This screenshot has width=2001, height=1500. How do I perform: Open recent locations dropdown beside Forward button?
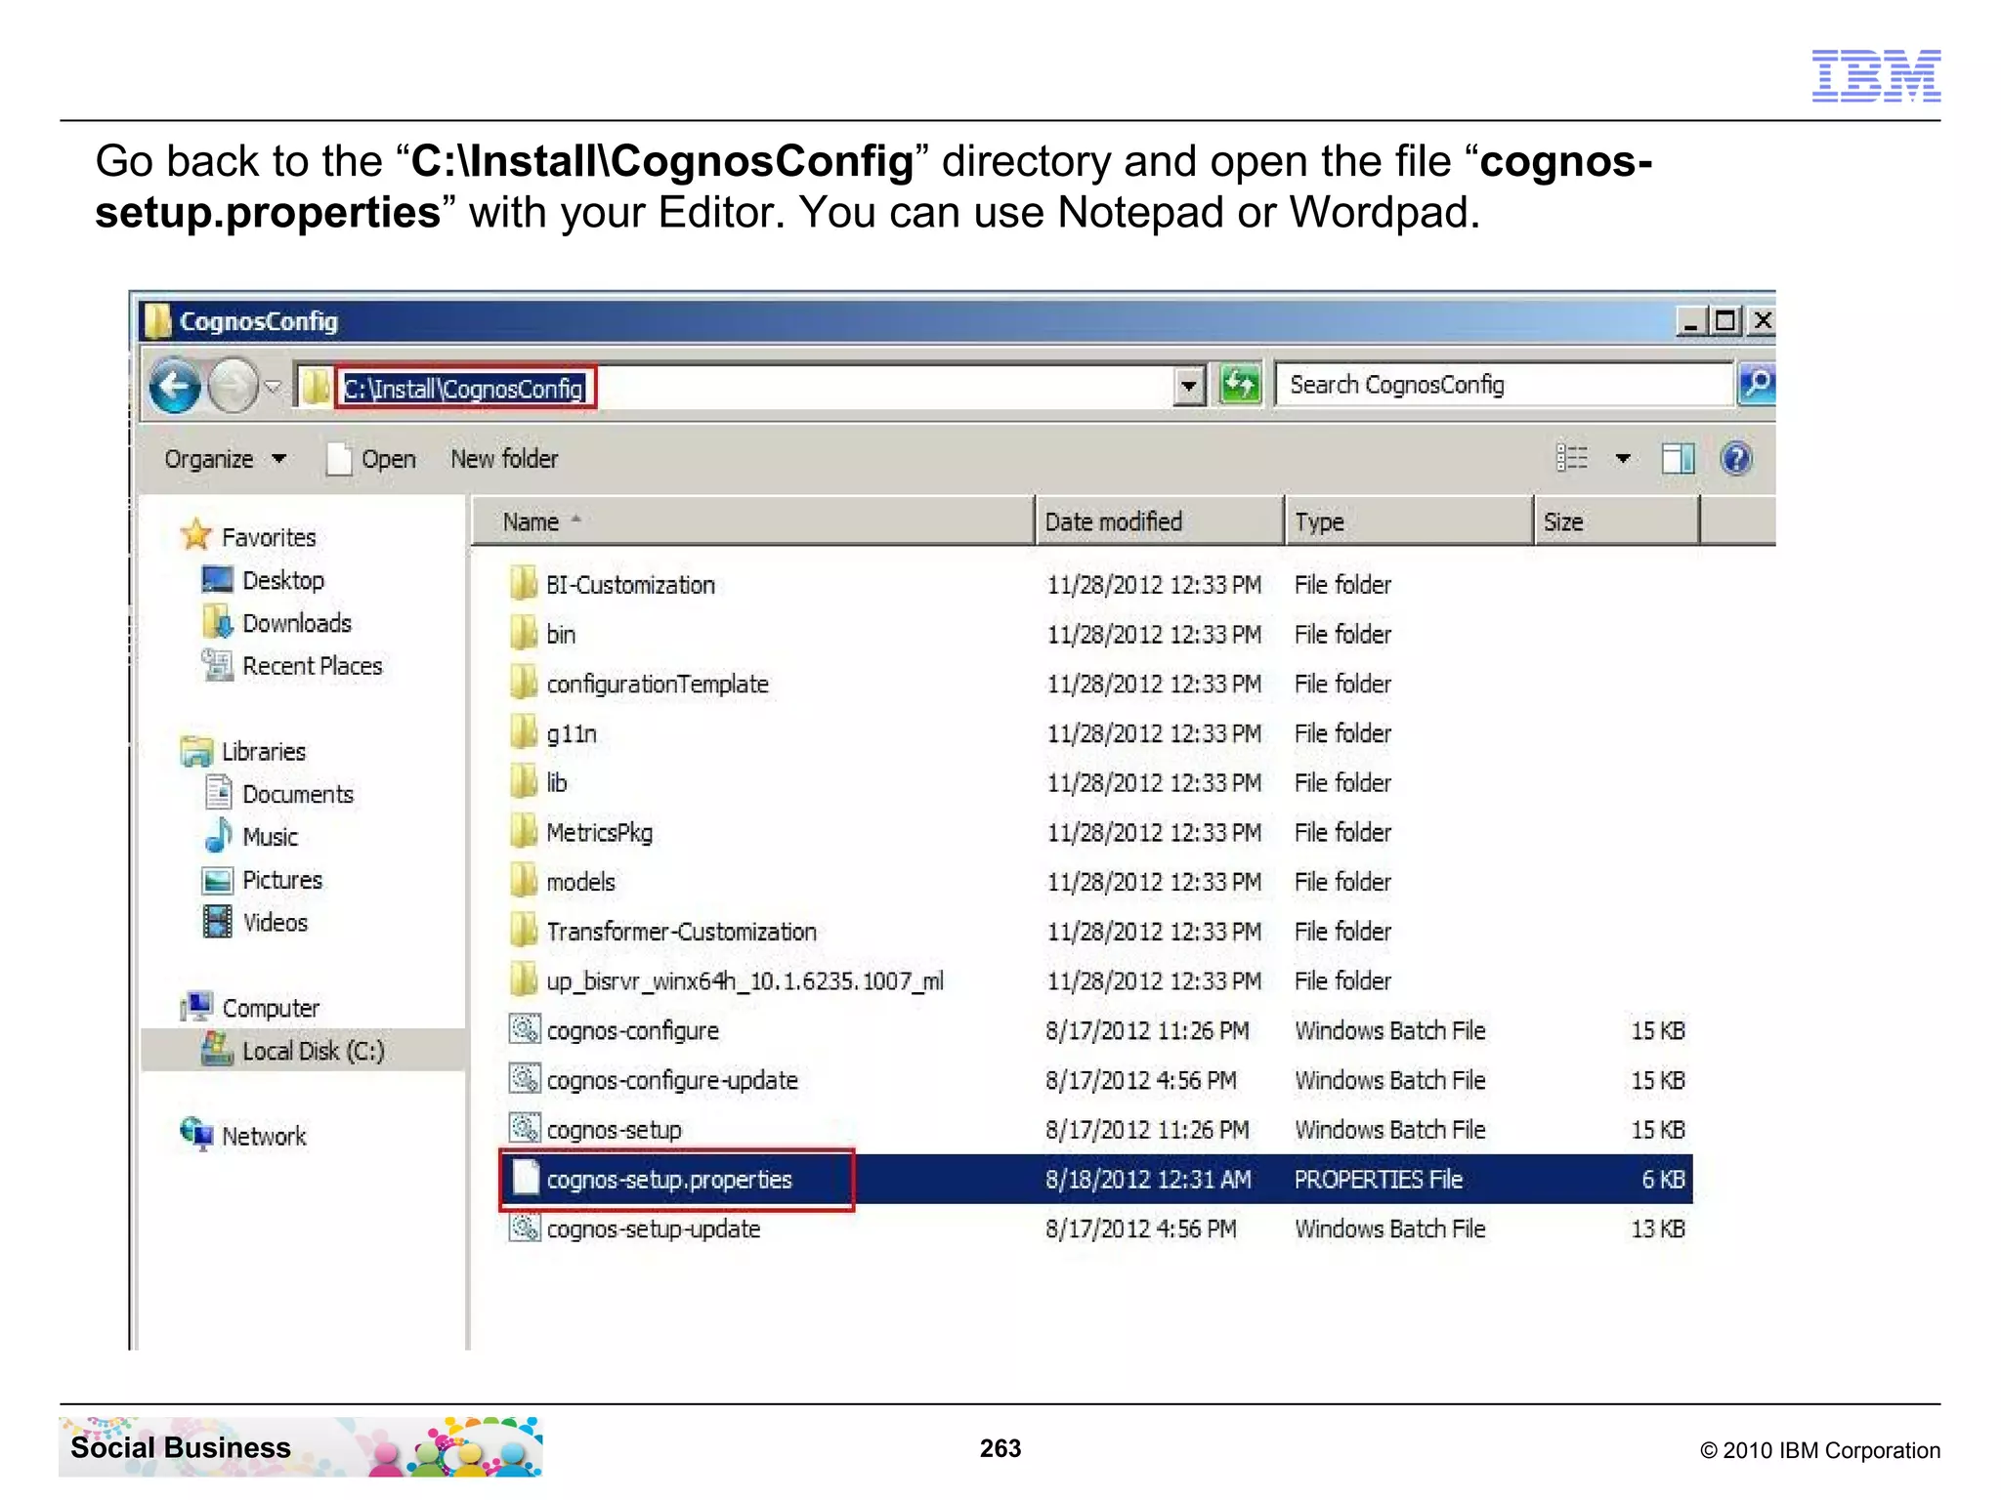274,387
